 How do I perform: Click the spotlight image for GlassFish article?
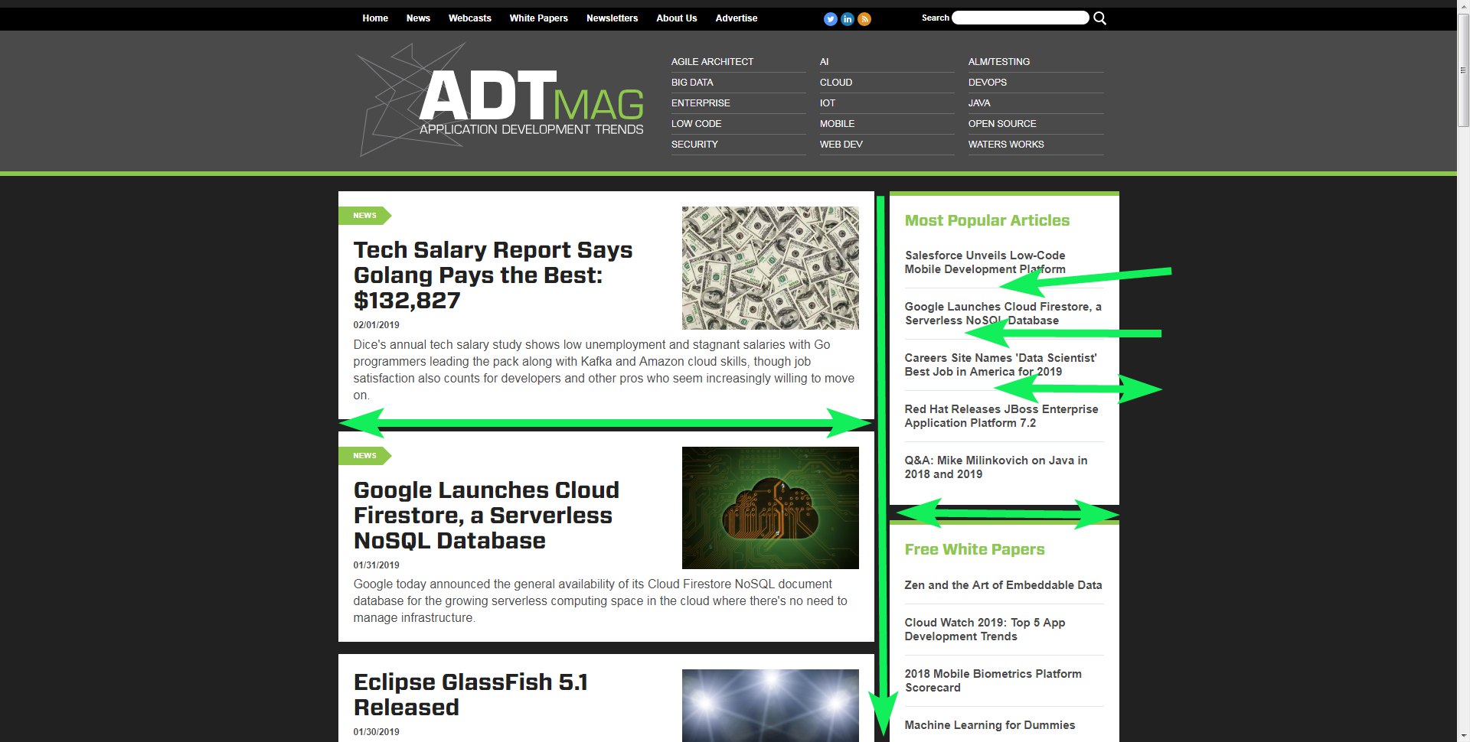pyautogui.click(x=770, y=705)
